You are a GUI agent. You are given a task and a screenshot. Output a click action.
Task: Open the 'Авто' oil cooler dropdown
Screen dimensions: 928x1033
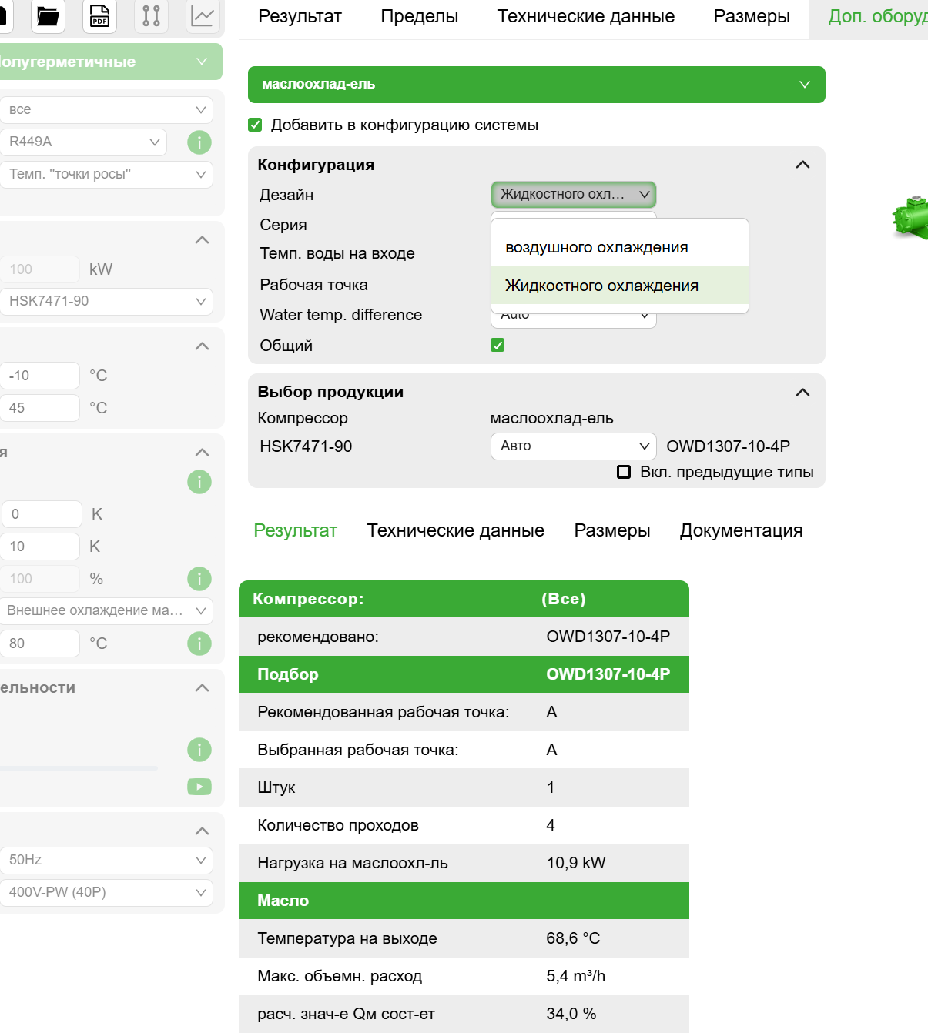coord(573,446)
